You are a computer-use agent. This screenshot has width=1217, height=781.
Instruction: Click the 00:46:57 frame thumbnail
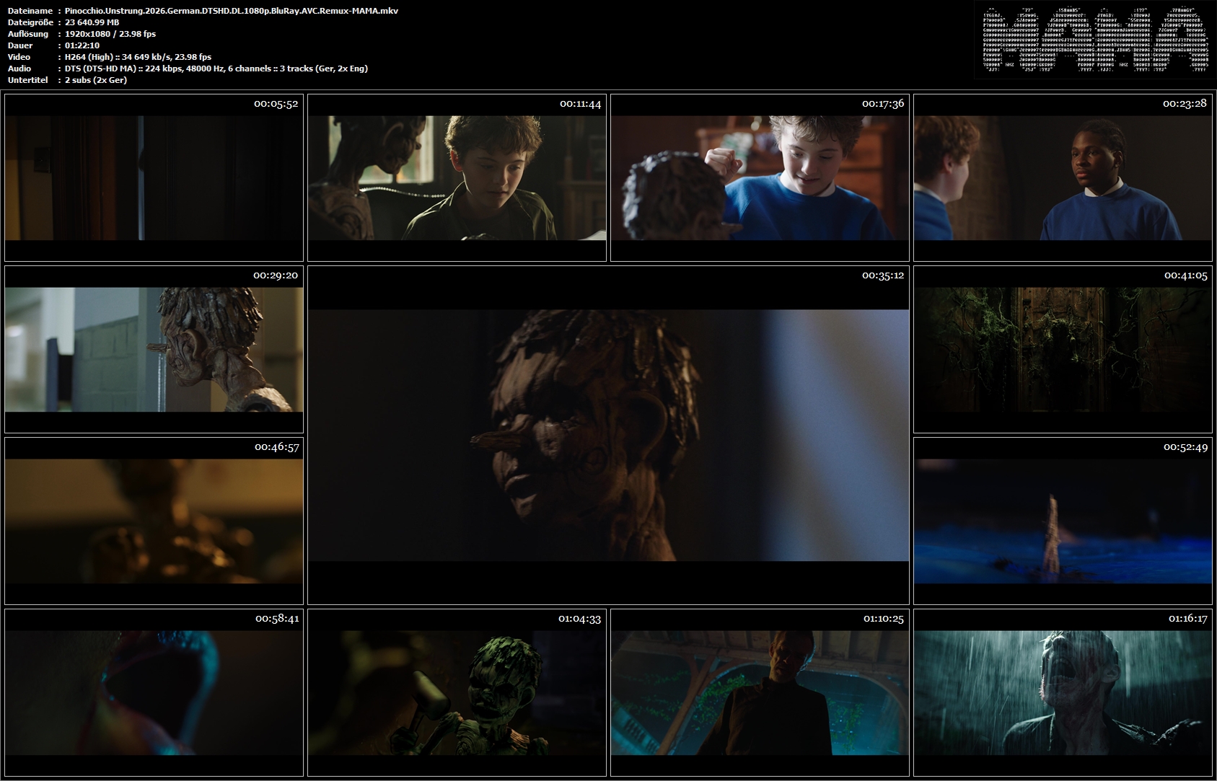(154, 521)
